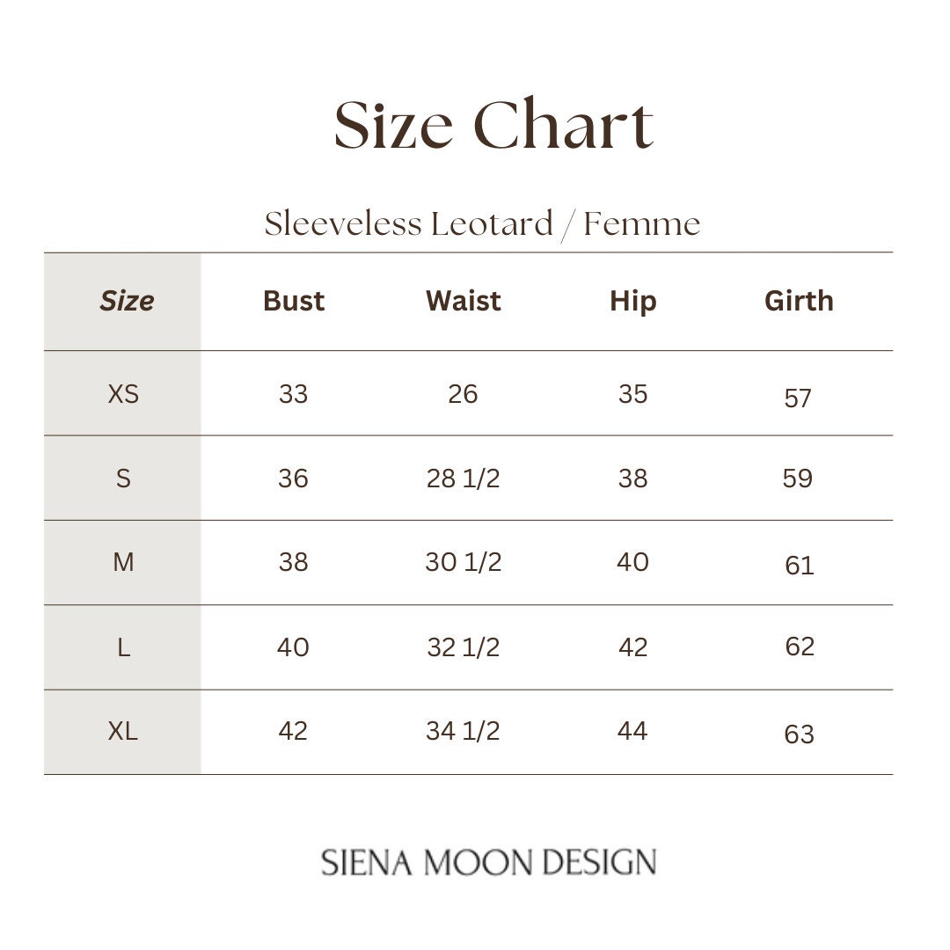
Task: Select the Hip column header
Action: click(x=633, y=302)
